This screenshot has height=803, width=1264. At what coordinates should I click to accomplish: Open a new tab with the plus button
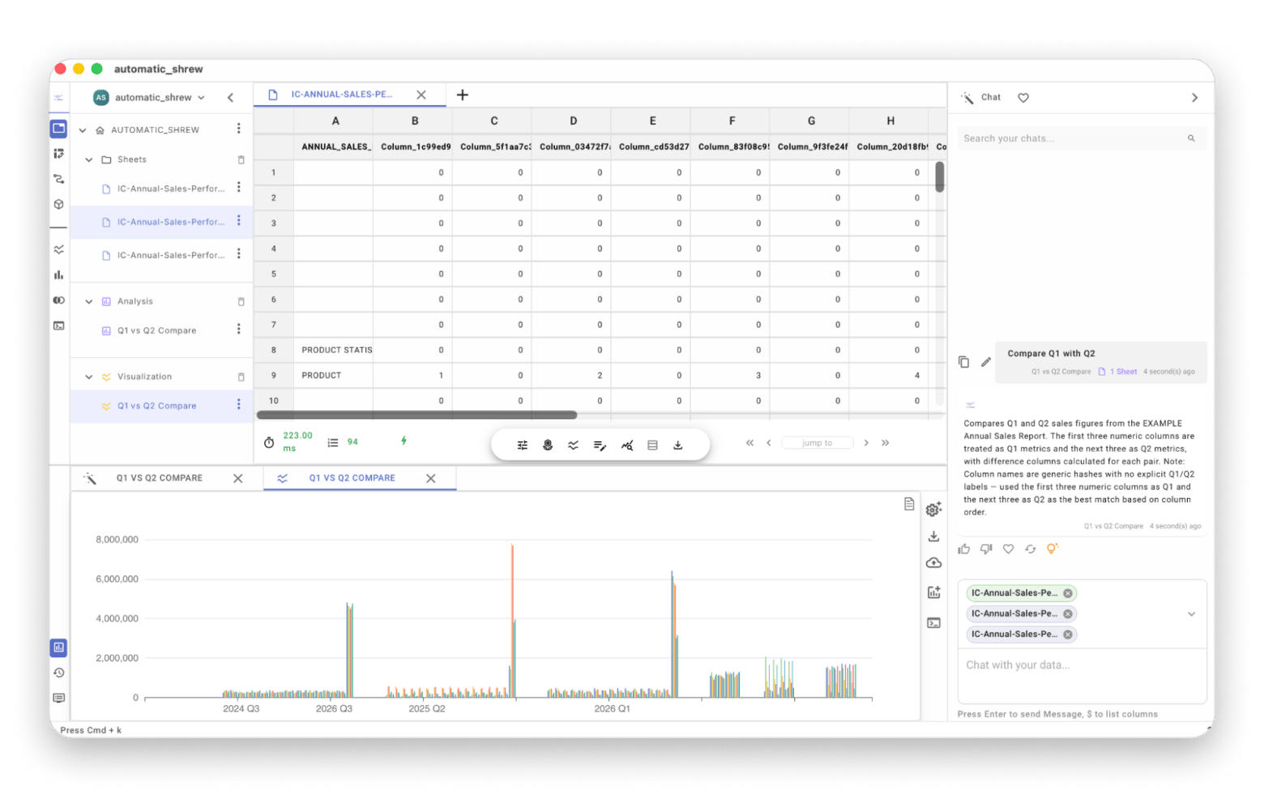pyautogui.click(x=463, y=95)
